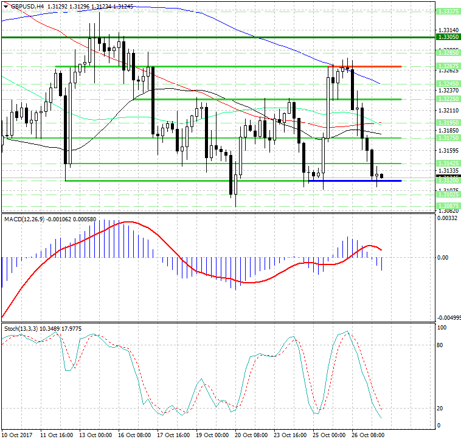461x442 pixels.
Task: Click the 26 Oct 08:00 time axis label
Action: pos(369,435)
